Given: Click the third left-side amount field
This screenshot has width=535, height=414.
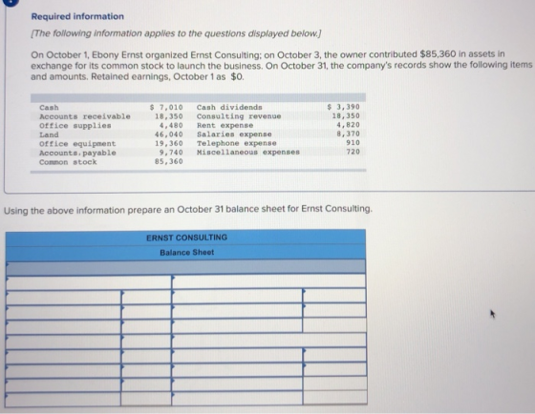Looking at the screenshot, I should (147, 327).
